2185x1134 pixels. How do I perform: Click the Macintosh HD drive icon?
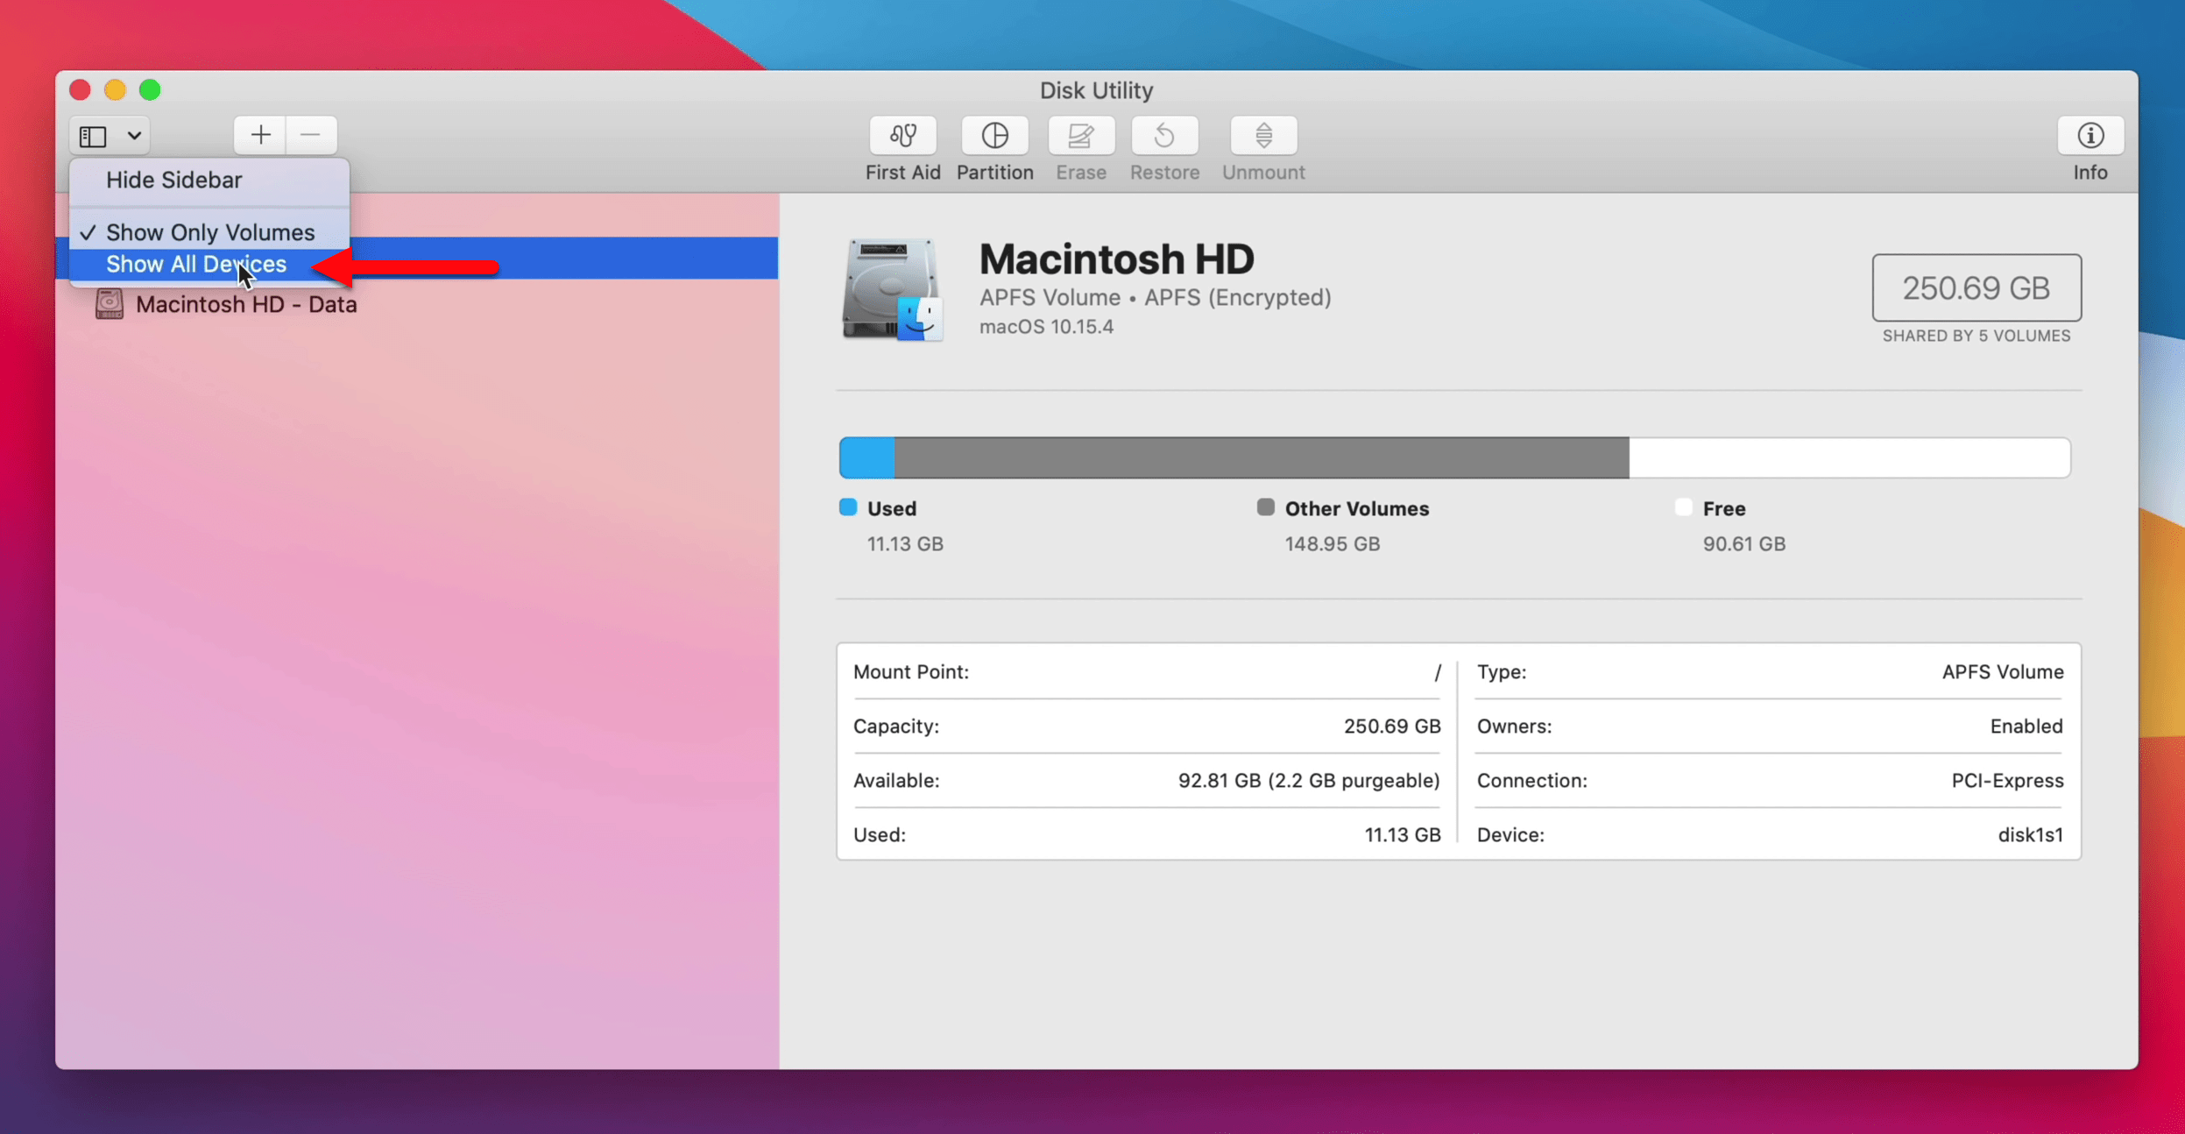pos(892,289)
